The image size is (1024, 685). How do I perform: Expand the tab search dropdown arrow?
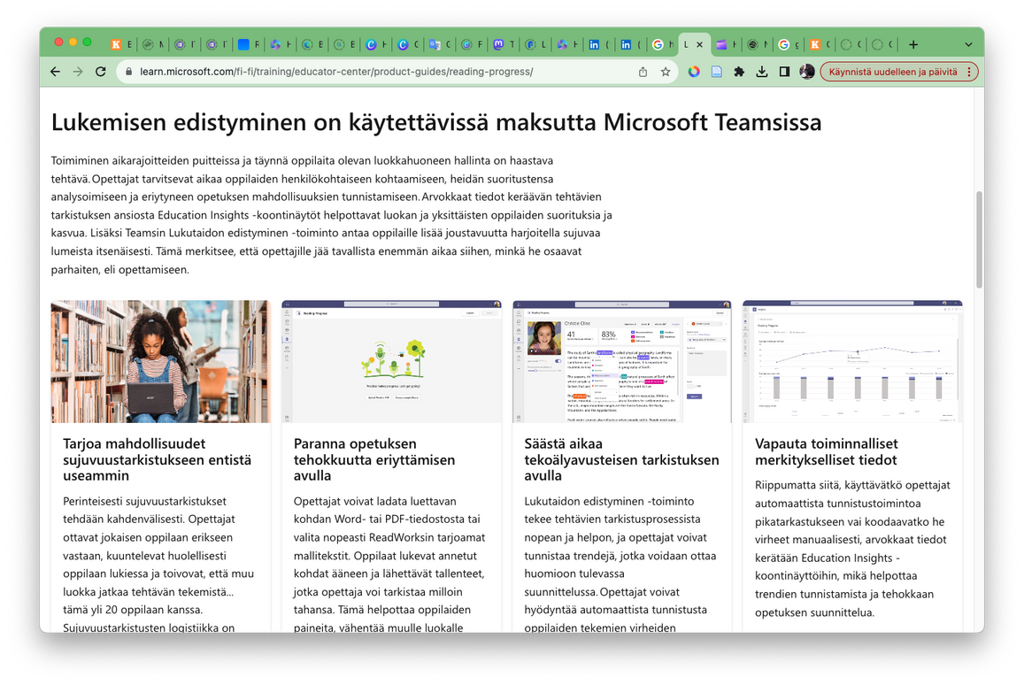pos(968,44)
